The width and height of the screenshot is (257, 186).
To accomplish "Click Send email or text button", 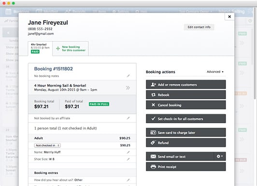I will [180, 157].
